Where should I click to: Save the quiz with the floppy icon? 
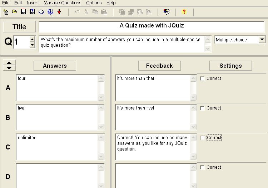click(24, 12)
